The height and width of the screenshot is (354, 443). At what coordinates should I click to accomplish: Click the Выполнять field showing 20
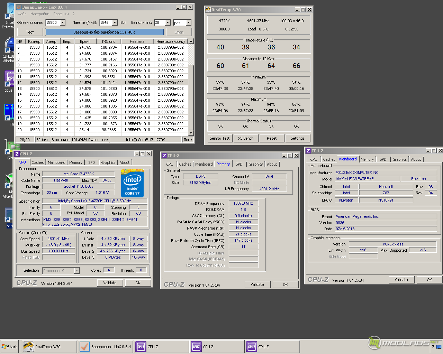[160, 22]
